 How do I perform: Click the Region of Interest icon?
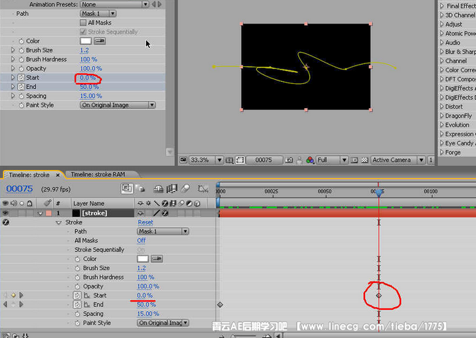point(229,160)
